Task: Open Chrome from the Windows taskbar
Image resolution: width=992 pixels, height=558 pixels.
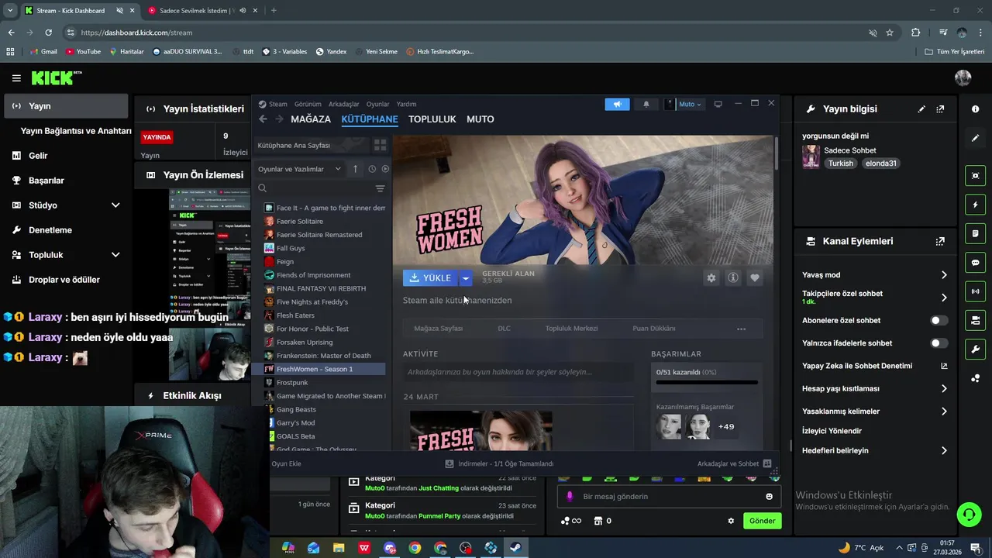Action: (415, 548)
